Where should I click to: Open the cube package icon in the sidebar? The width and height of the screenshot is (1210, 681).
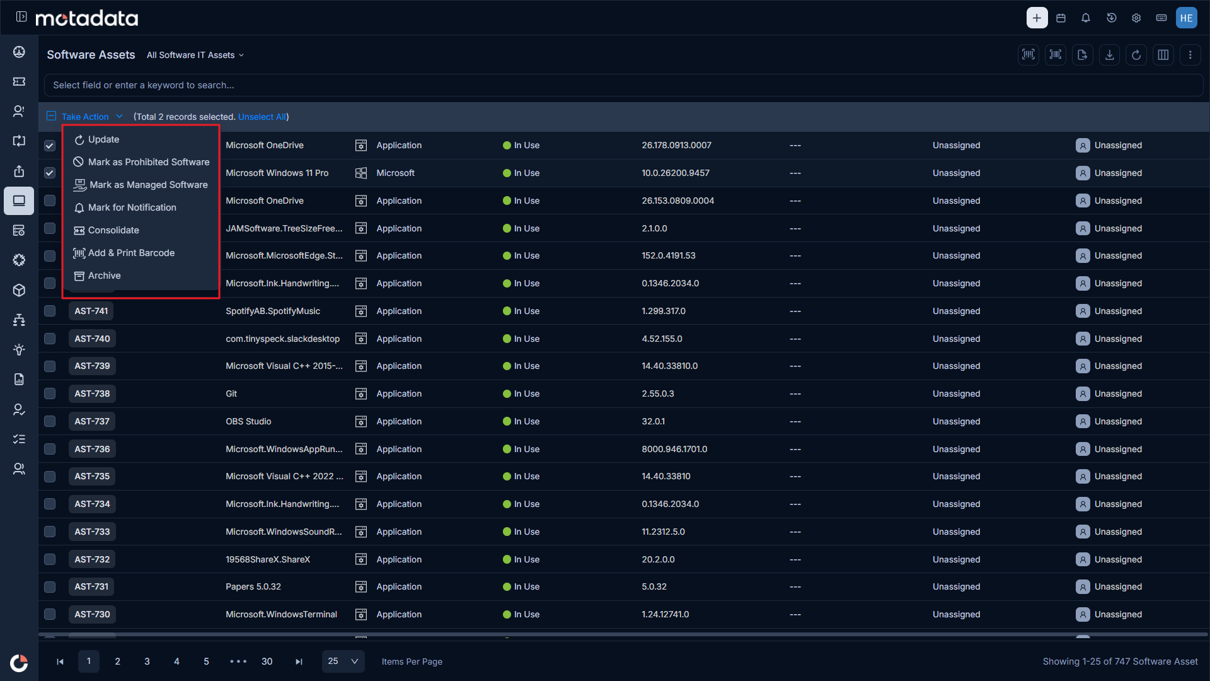pos(19,290)
